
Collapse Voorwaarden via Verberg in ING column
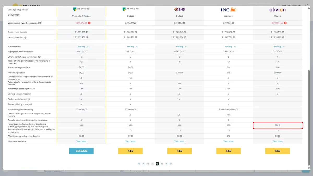228,46
